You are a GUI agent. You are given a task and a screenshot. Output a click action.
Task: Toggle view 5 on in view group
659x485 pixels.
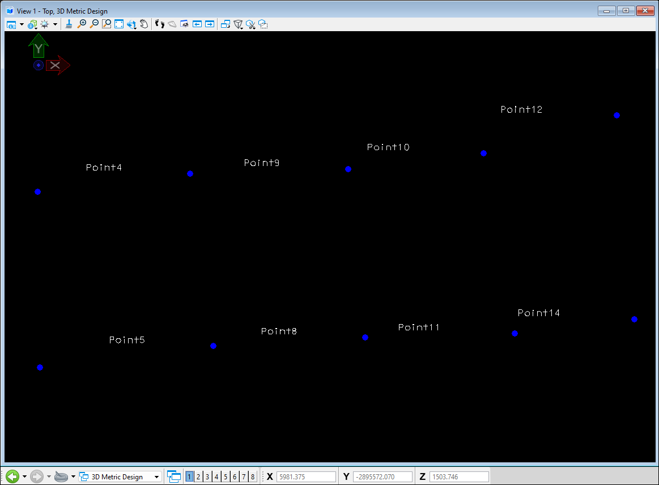pos(226,477)
